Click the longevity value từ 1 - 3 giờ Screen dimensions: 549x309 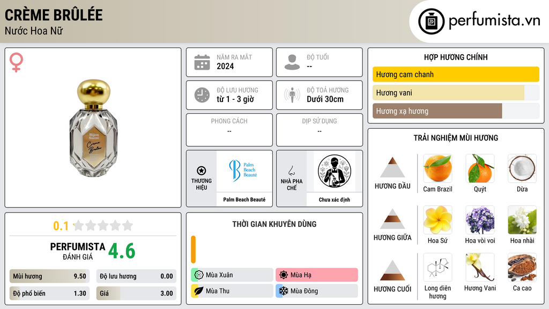tap(235, 99)
